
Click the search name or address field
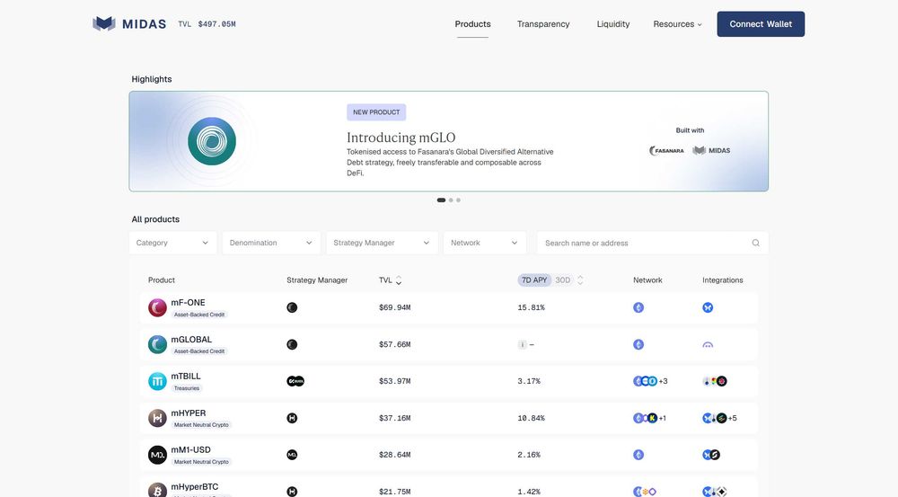click(653, 243)
